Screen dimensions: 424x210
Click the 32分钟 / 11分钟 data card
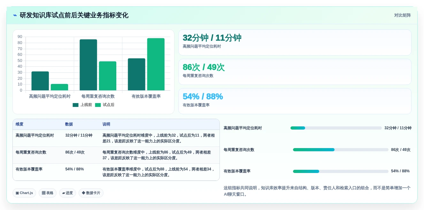(295, 42)
